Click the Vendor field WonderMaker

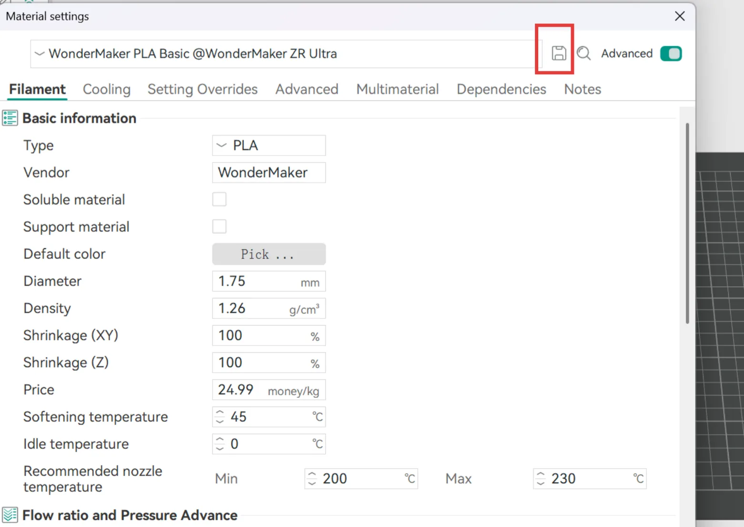point(269,172)
